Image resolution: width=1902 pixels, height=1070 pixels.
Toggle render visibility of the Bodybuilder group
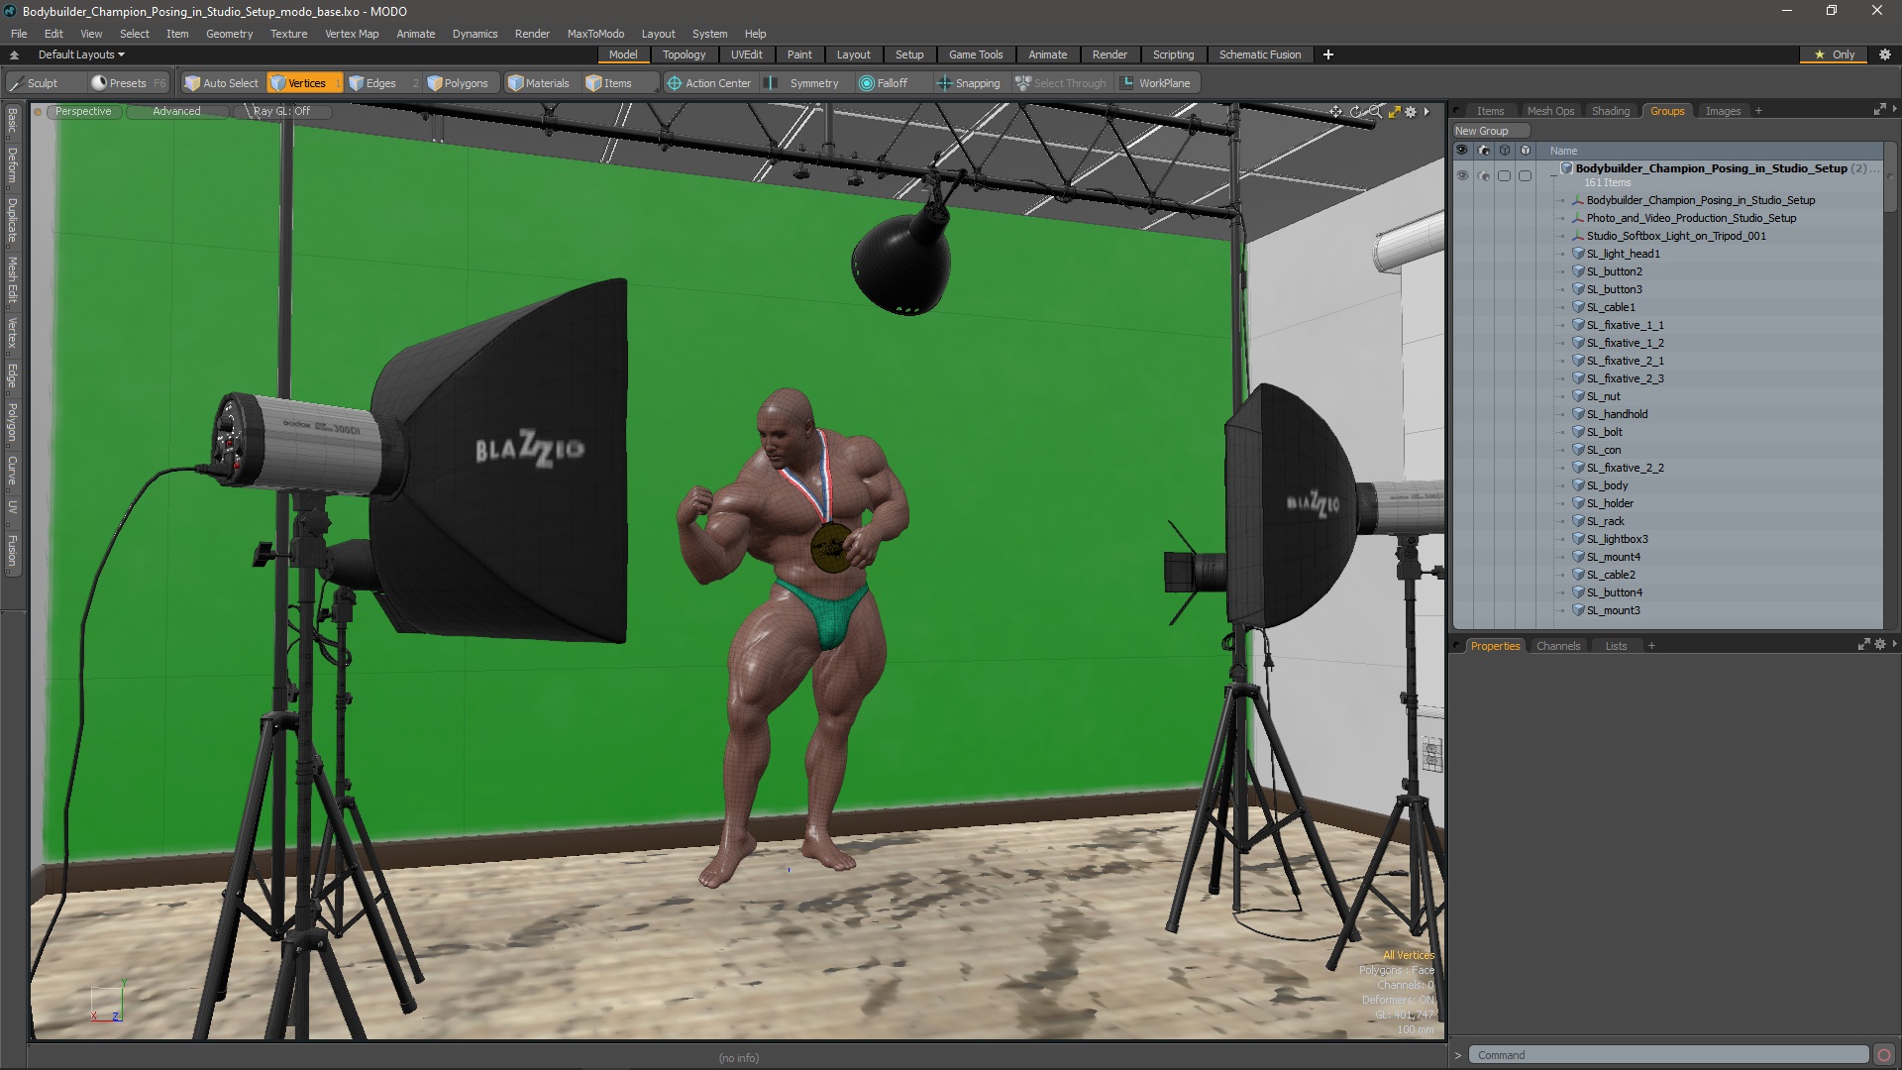pos(1483,175)
